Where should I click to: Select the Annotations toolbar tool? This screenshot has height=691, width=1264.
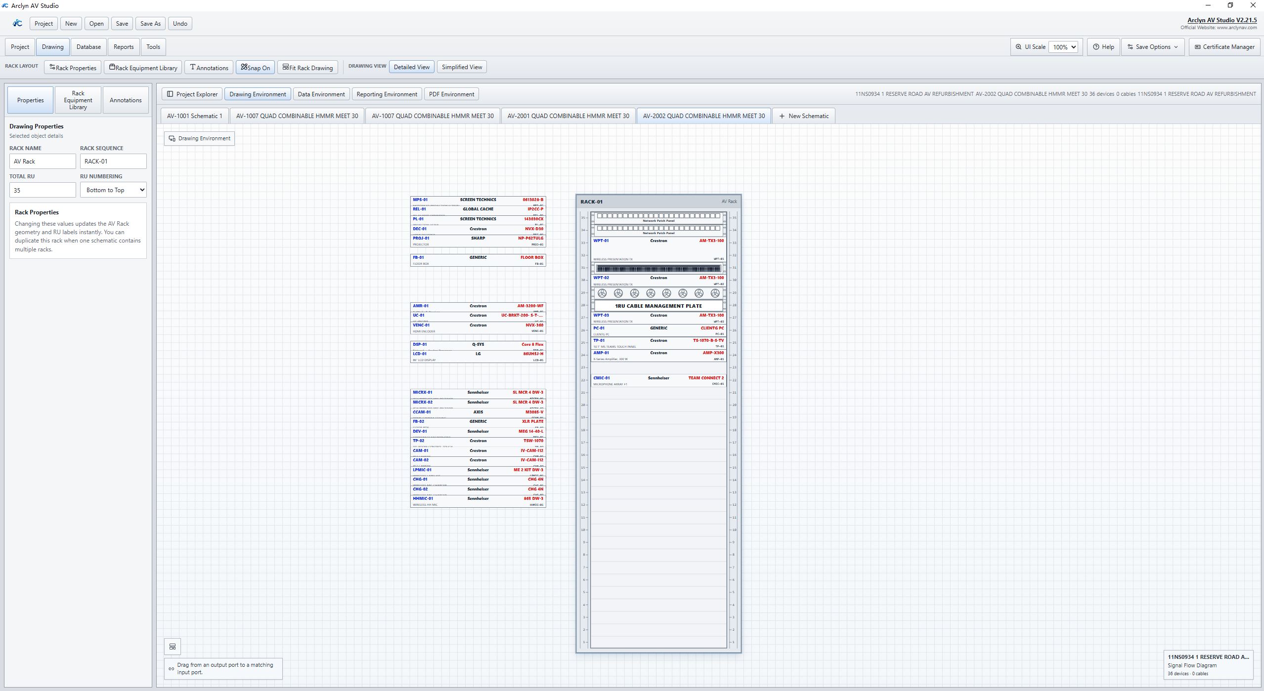[209, 68]
